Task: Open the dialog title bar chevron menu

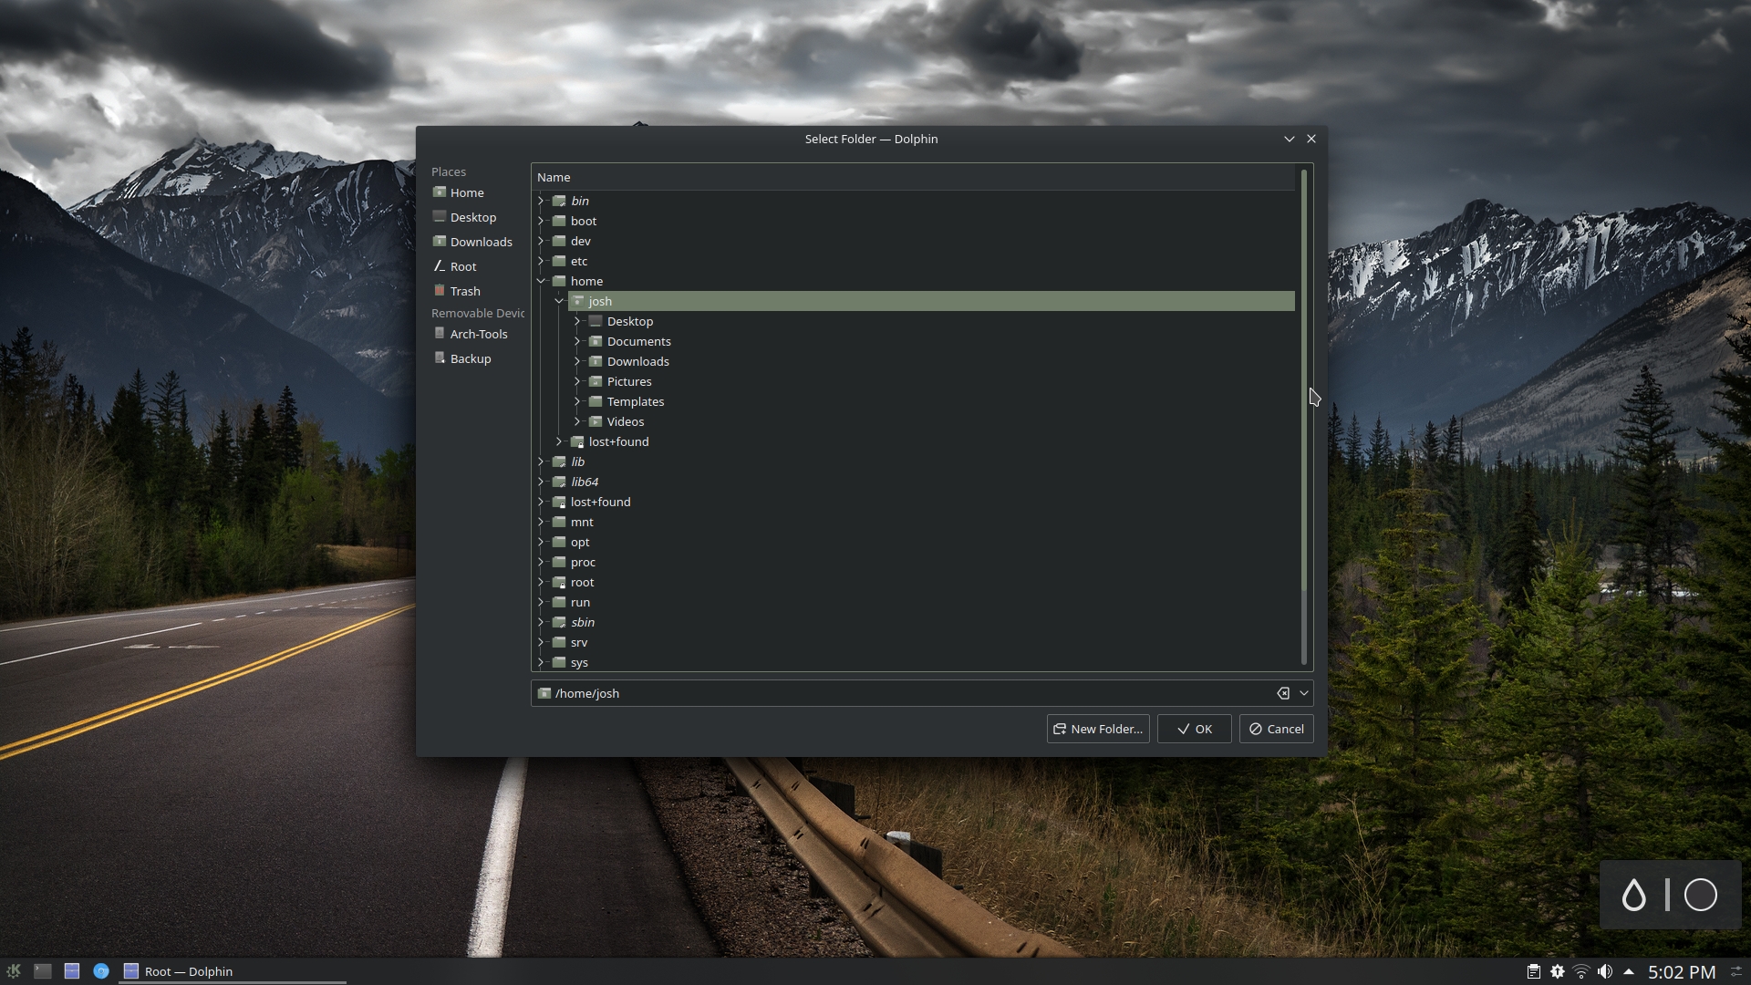Action: point(1290,139)
